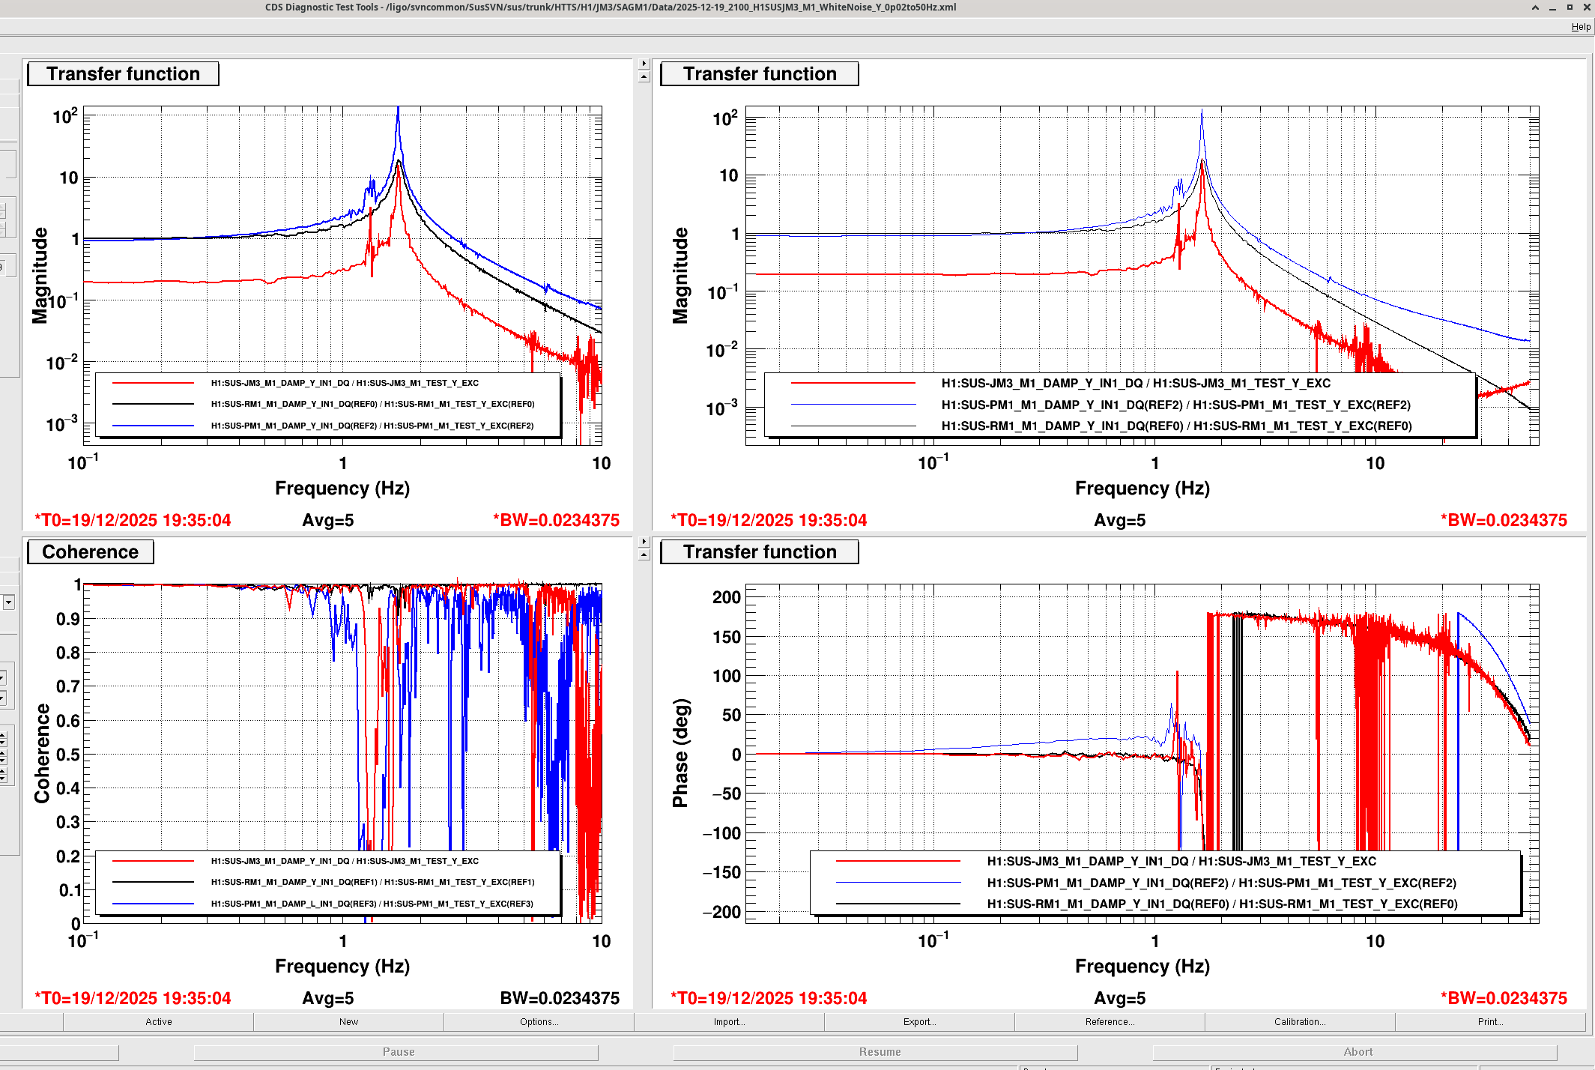Maximize the CDS Diagnostic Test Tools window
The height and width of the screenshot is (1070, 1595).
[1570, 7]
